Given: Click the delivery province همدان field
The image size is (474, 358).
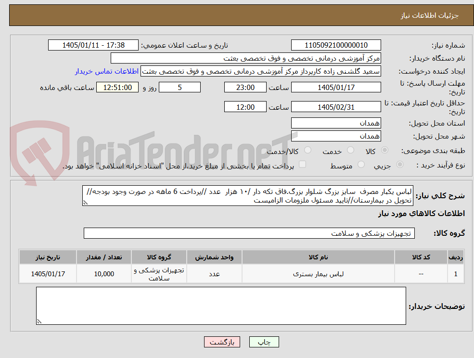Looking at the screenshot, I should coord(336,123).
